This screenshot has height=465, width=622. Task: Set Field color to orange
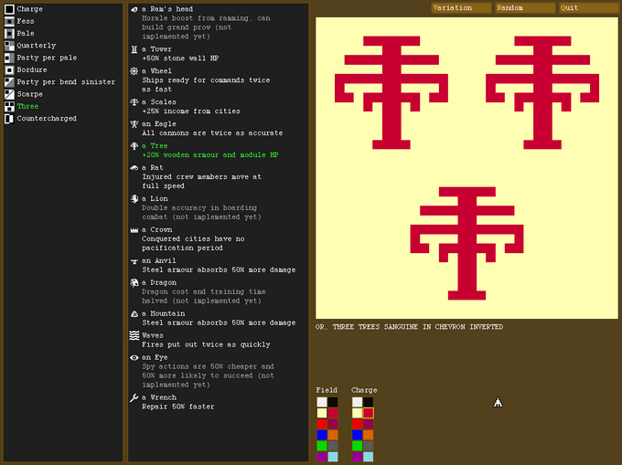tap(333, 435)
